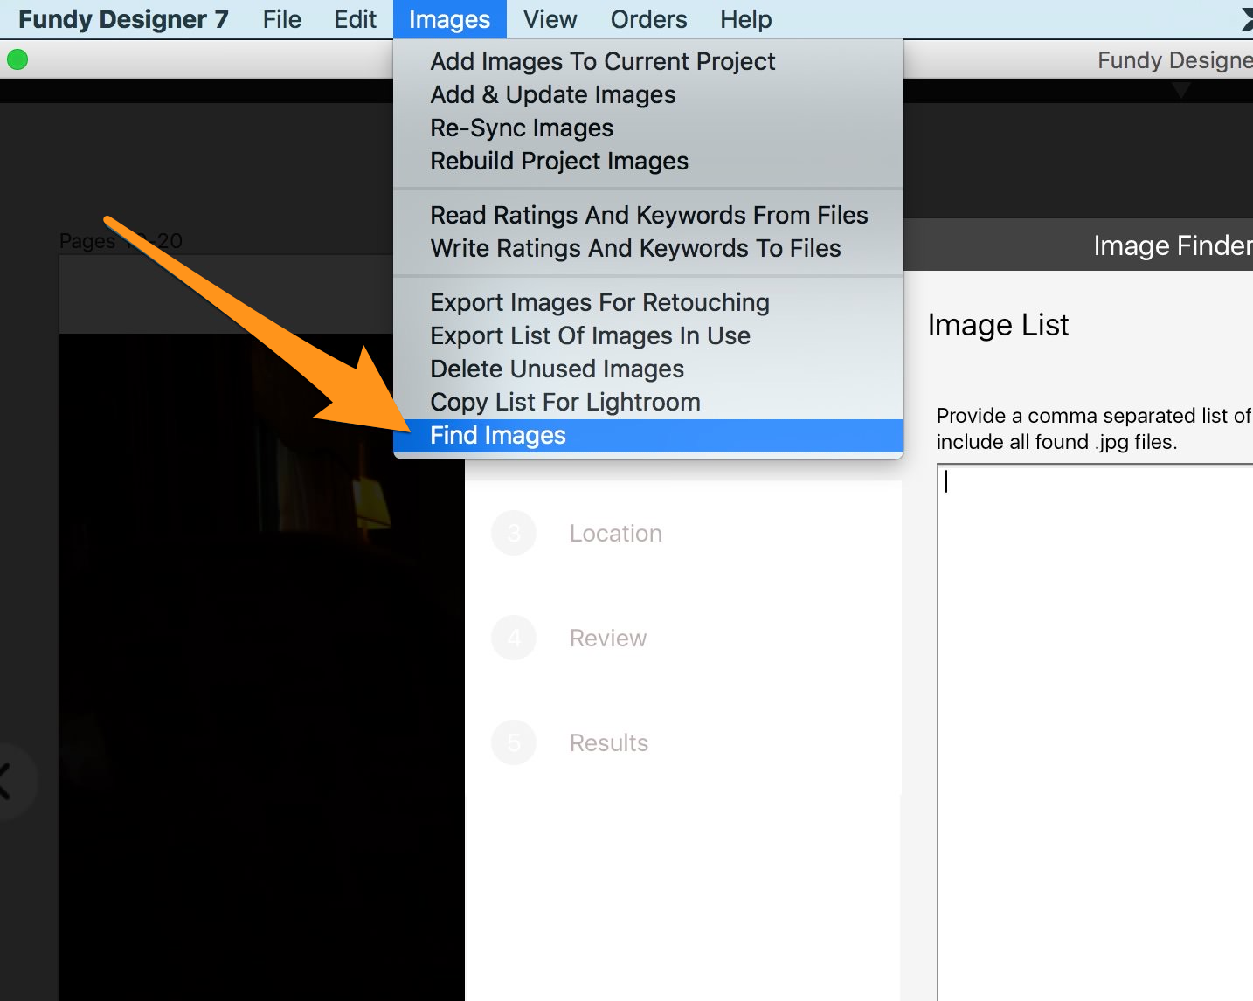Image resolution: width=1253 pixels, height=1001 pixels.
Task: Choose Add Images To Current Project
Action: click(x=648, y=61)
